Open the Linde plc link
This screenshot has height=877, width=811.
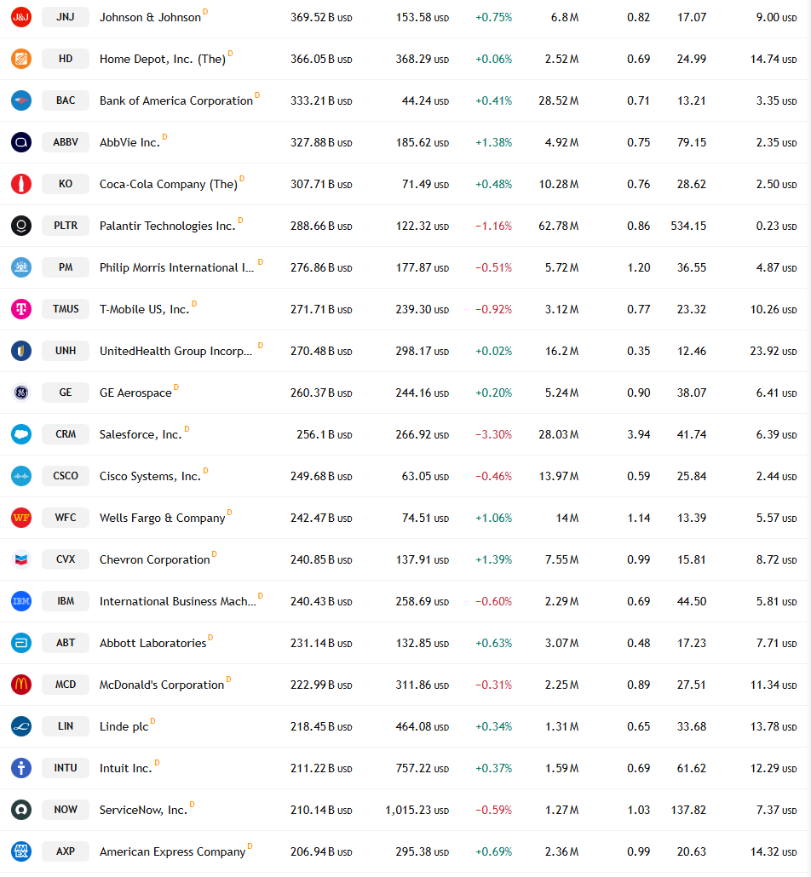(x=124, y=726)
